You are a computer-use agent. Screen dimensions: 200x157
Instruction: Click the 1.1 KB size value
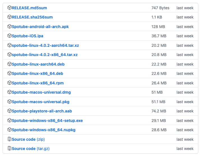pyautogui.click(x=157, y=17)
